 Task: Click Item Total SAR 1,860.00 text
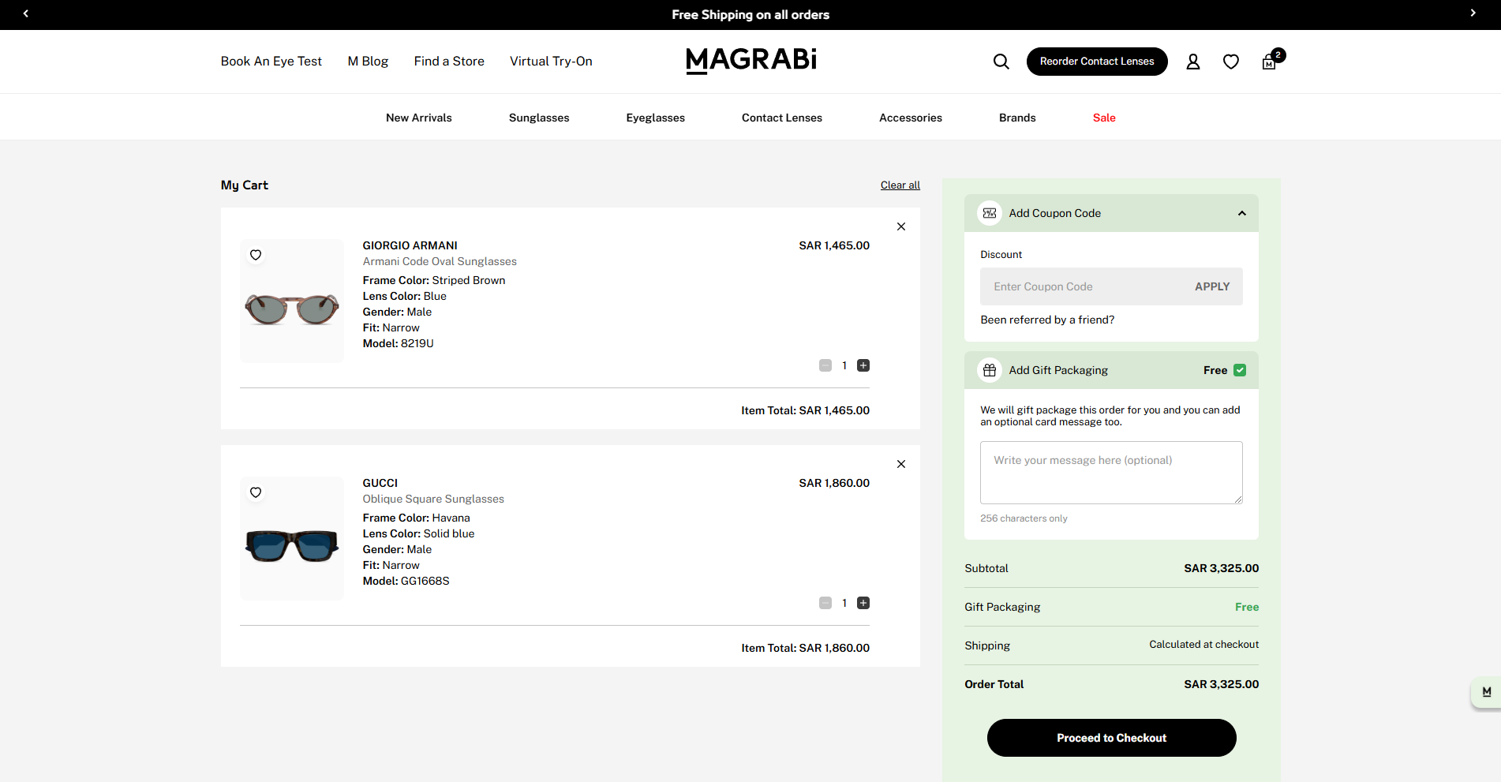coord(805,648)
